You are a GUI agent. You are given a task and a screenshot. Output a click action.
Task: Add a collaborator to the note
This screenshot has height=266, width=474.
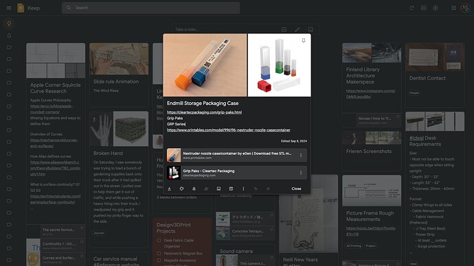[x=206, y=189]
